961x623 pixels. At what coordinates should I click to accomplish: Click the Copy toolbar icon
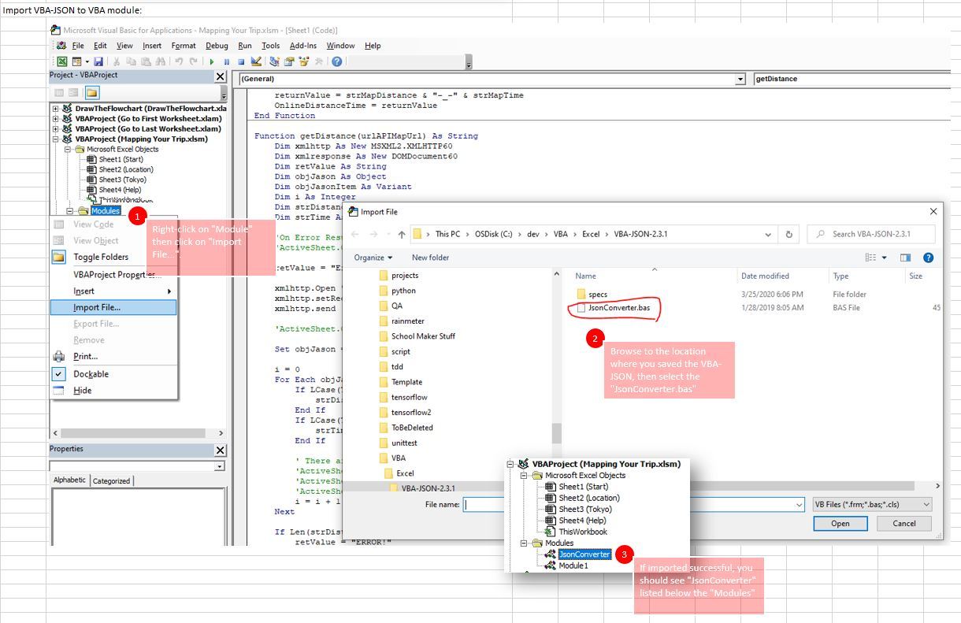point(131,61)
